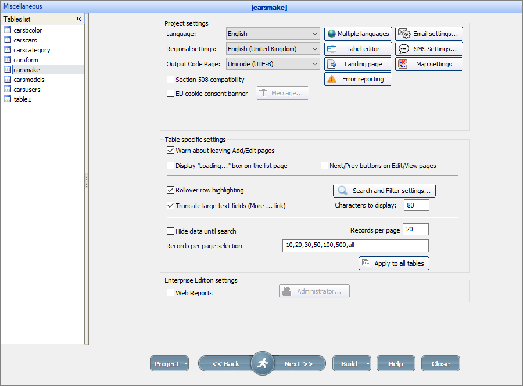Click Apply to all tables icon
The width and height of the screenshot is (523, 386).
[x=366, y=263]
